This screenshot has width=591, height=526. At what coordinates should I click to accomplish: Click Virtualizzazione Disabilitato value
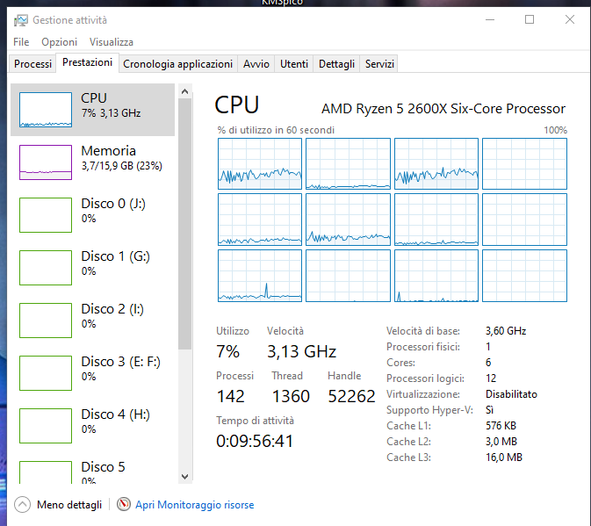(511, 394)
